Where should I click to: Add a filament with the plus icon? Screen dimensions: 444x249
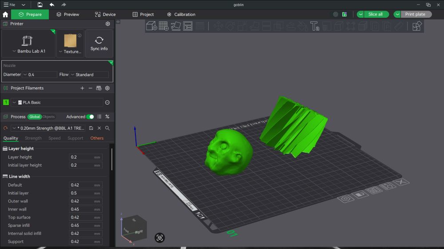[x=82, y=88]
